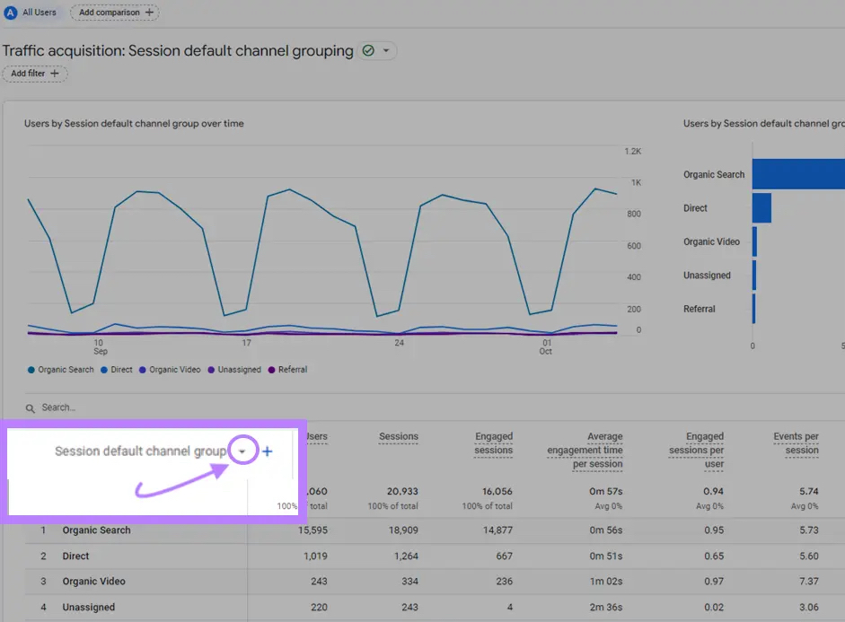Open the report title dropdown arrow

click(x=386, y=51)
